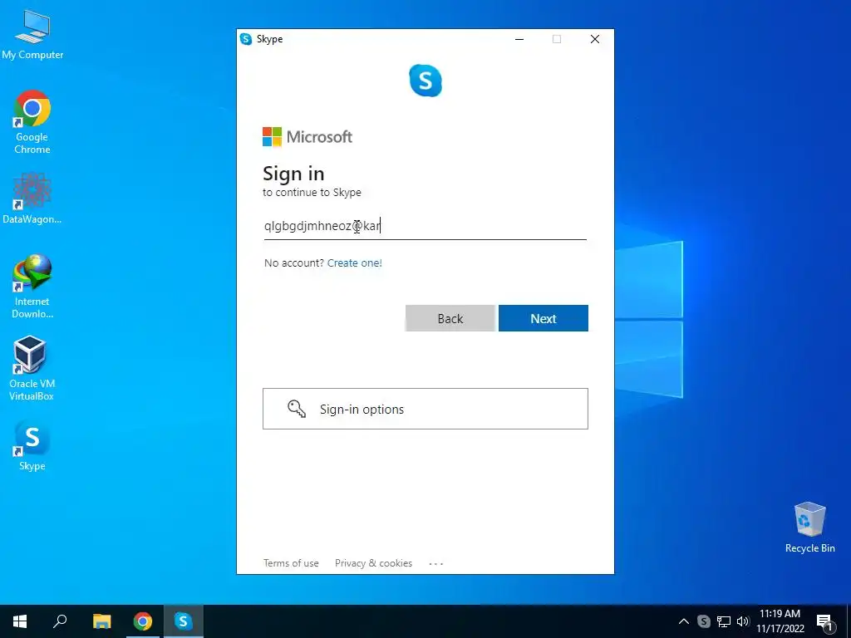This screenshot has width=851, height=638.
Task: Switch to Chrome in the taskbar
Action: pyautogui.click(x=143, y=621)
